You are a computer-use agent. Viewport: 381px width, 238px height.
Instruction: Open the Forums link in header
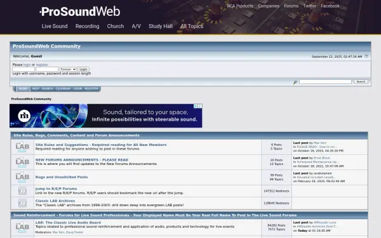point(291,6)
